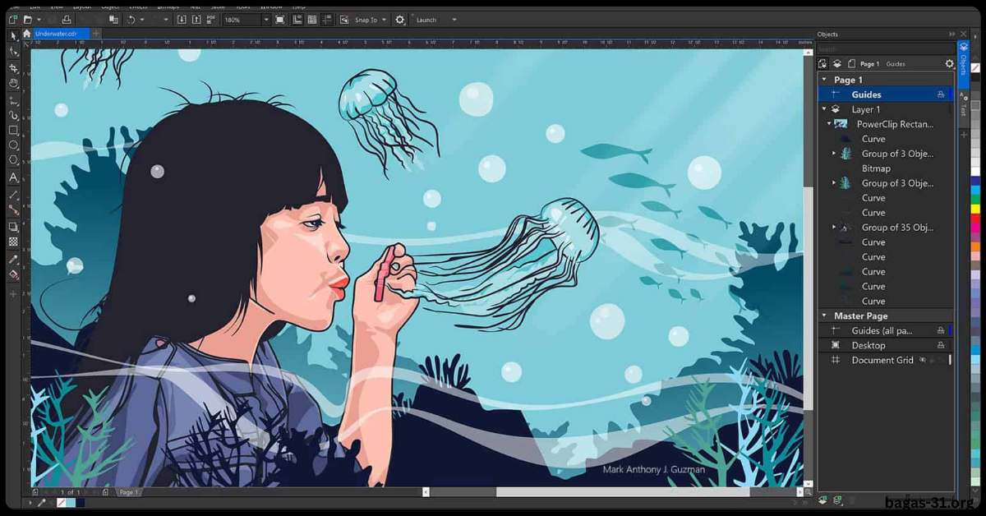Click the Objects panel search field
Screen dimensions: 986x516
(x=884, y=49)
